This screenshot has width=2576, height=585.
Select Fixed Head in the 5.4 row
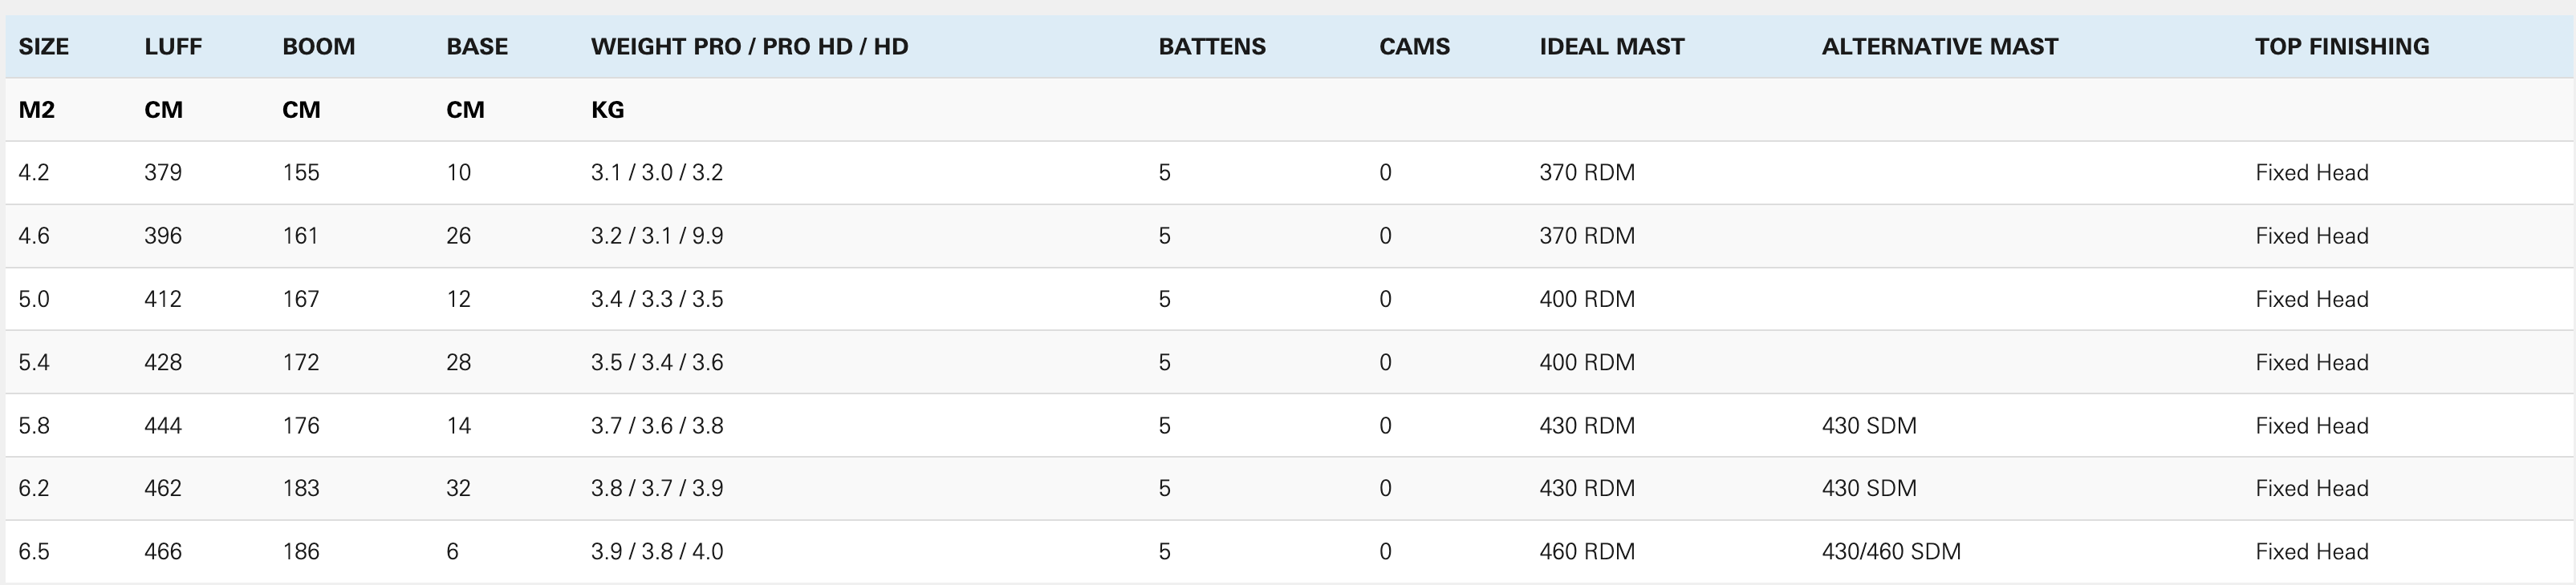[2312, 362]
